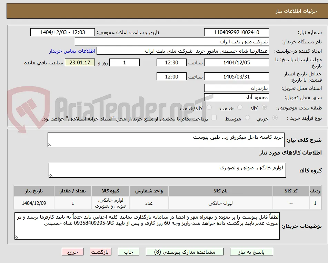Click the خروج exit button
This screenshot has width=328, height=263.
click(72, 252)
